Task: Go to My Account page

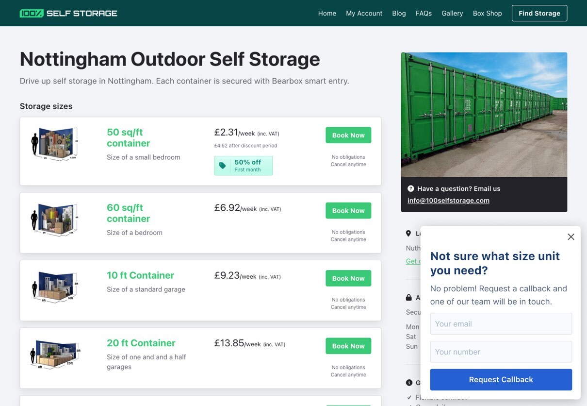Action: 364,13
